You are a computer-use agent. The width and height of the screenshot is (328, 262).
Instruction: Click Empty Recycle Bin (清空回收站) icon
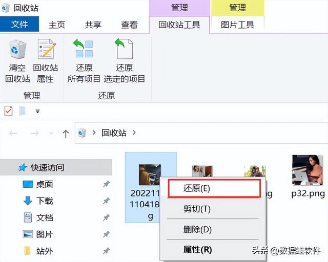tap(17, 49)
